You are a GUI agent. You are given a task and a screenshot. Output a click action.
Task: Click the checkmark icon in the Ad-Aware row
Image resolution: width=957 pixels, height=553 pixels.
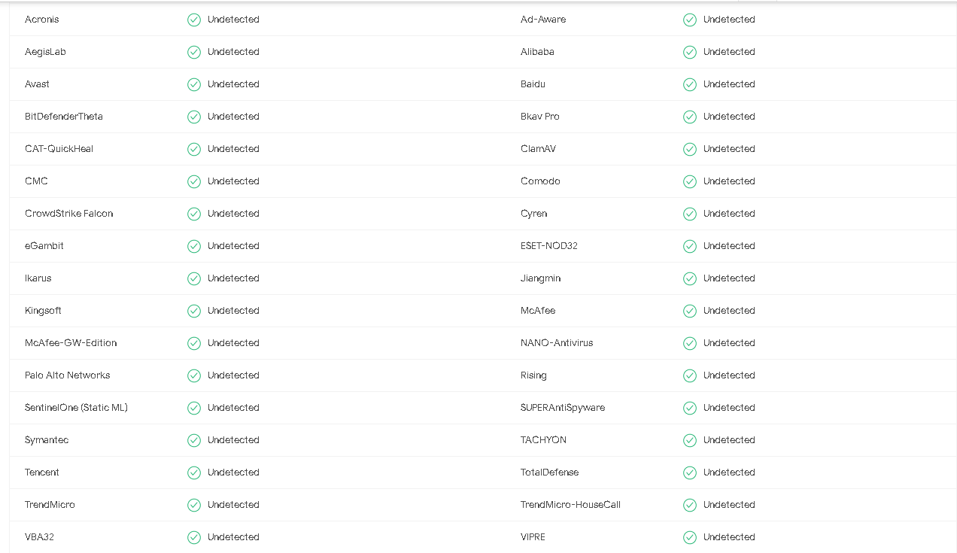point(690,20)
